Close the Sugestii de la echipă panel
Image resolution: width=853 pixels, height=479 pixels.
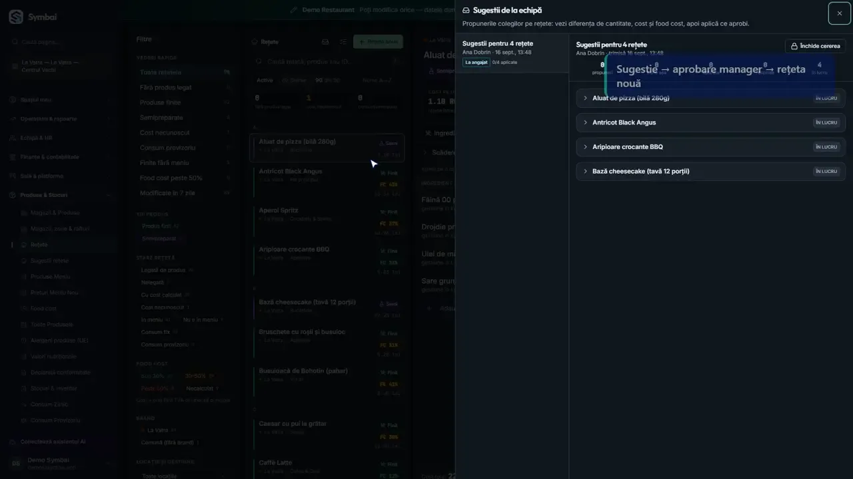839,13
